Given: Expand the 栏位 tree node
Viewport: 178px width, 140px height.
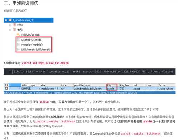Looking at the screenshot, I should [10, 25].
